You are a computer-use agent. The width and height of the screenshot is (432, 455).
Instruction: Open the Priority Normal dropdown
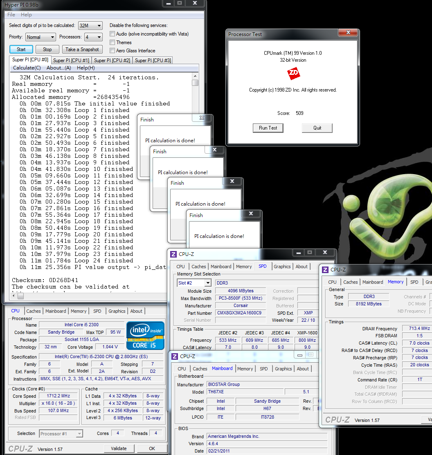pyautogui.click(x=40, y=37)
